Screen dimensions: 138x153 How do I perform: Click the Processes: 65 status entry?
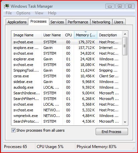15,147
